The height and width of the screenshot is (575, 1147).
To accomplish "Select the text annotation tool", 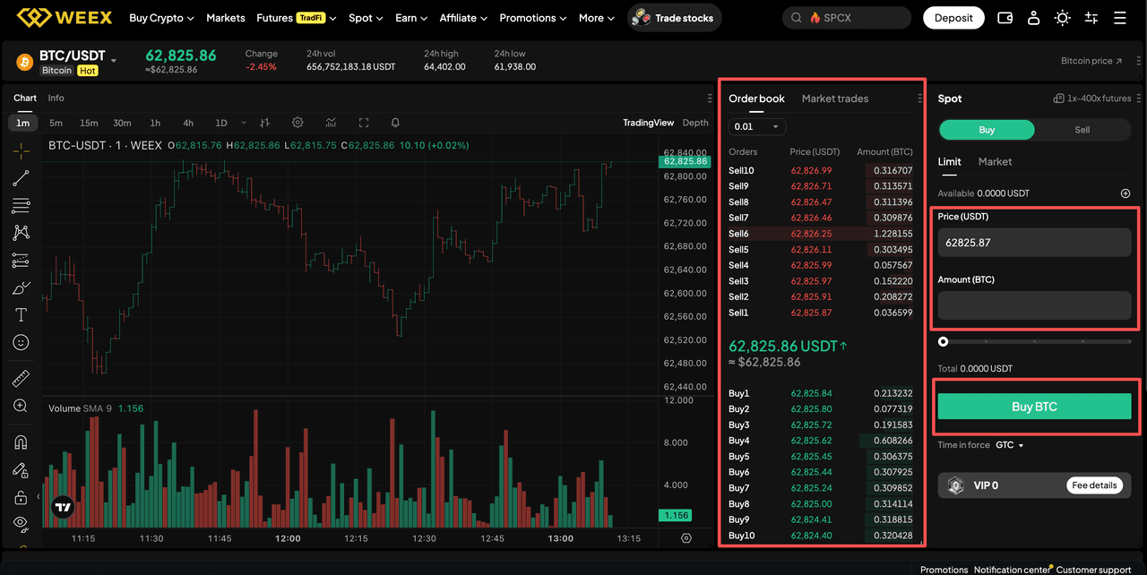I will point(21,315).
